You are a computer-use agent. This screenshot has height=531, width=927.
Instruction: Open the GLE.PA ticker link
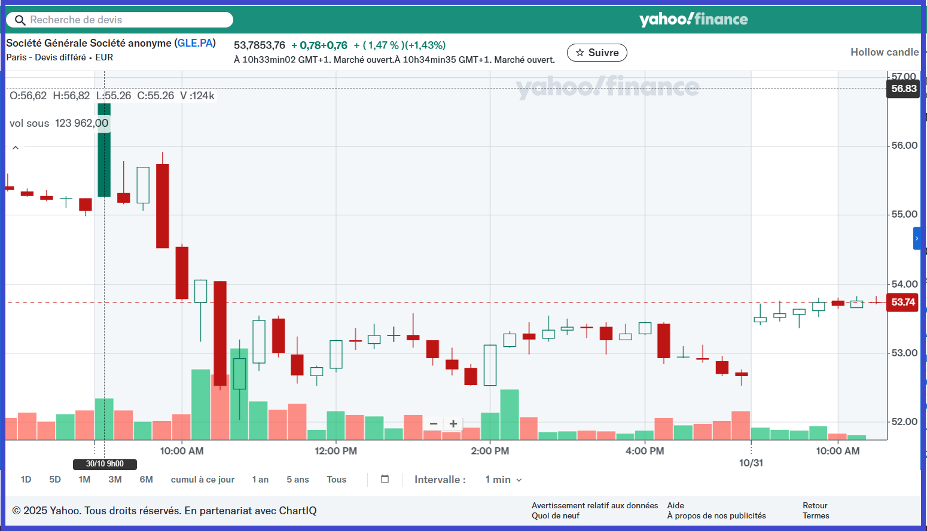click(x=195, y=43)
